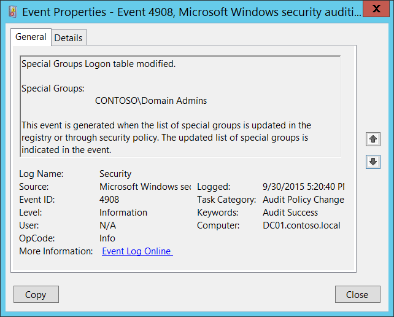Click the Event ID value 4908
The width and height of the screenshot is (394, 317).
tap(109, 200)
